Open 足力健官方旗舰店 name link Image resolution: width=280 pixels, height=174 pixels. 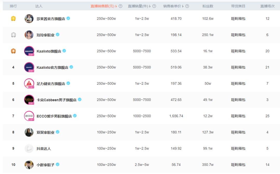click(x=51, y=84)
